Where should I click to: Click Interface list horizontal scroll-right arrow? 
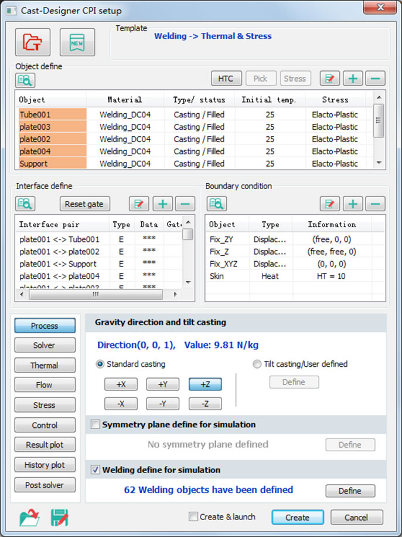(x=176, y=294)
